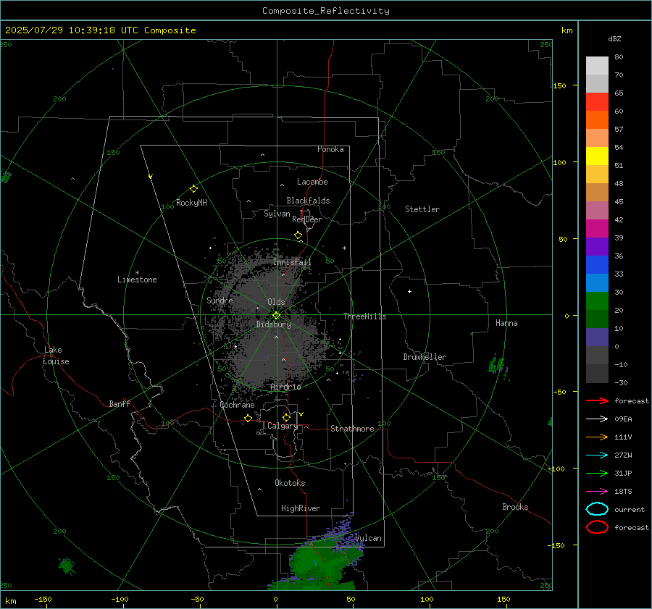Click the Calgary city label

click(283, 426)
